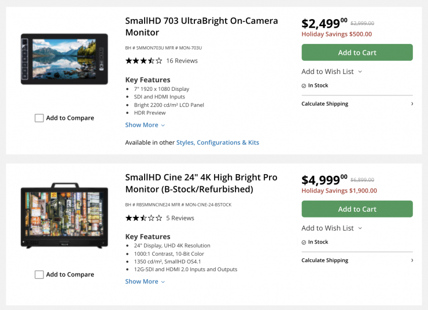Open the 16 Reviews link

[182, 61]
